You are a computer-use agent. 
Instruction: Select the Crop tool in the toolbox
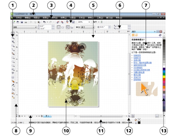(13, 42)
